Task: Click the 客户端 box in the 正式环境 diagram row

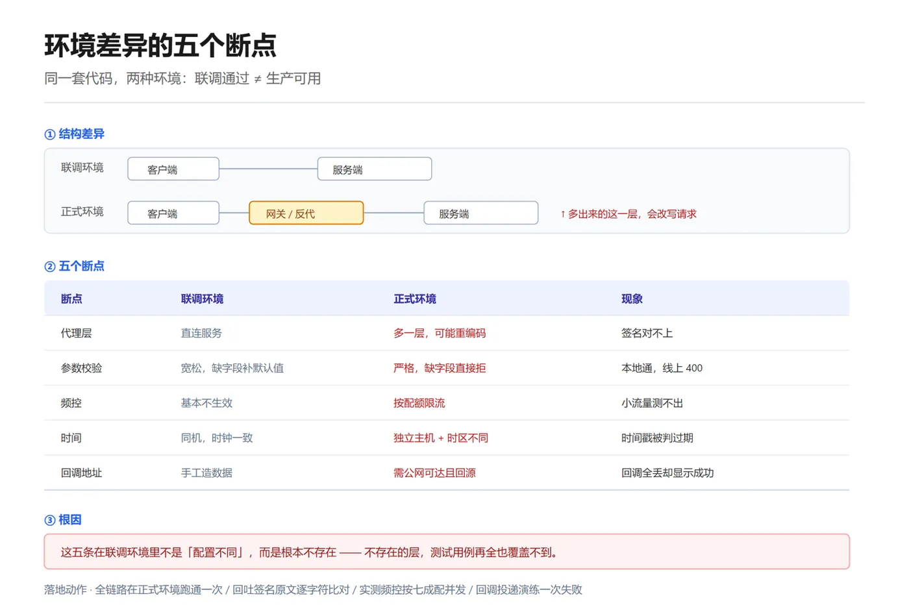Action: 173,213
